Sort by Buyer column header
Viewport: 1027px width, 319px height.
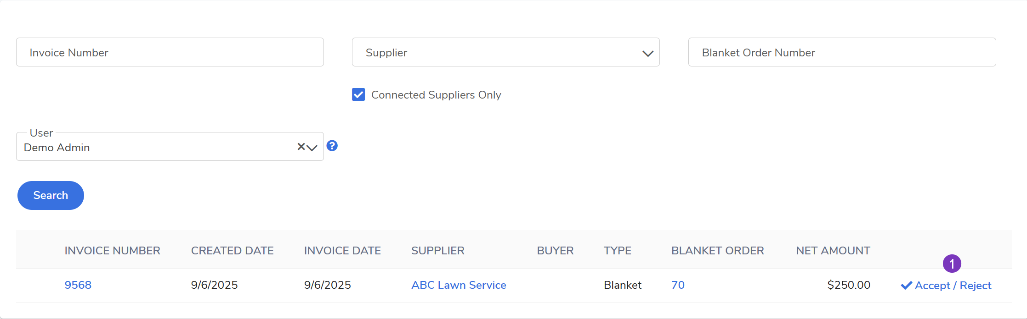[555, 251]
